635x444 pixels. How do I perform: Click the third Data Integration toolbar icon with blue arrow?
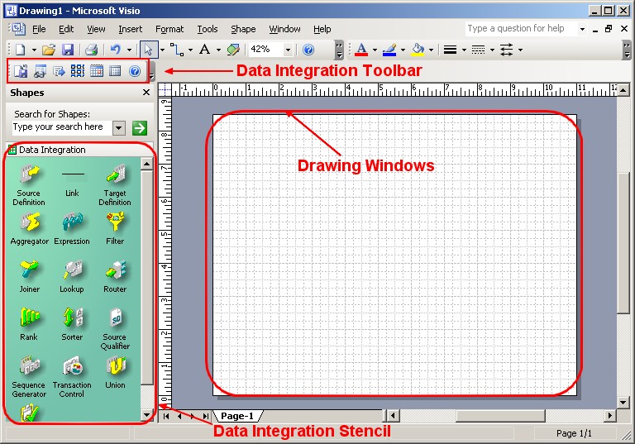[x=59, y=71]
